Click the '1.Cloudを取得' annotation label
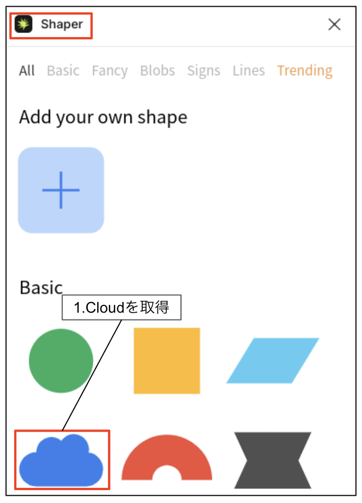Screen dimensions: 362x503 (x=121, y=308)
